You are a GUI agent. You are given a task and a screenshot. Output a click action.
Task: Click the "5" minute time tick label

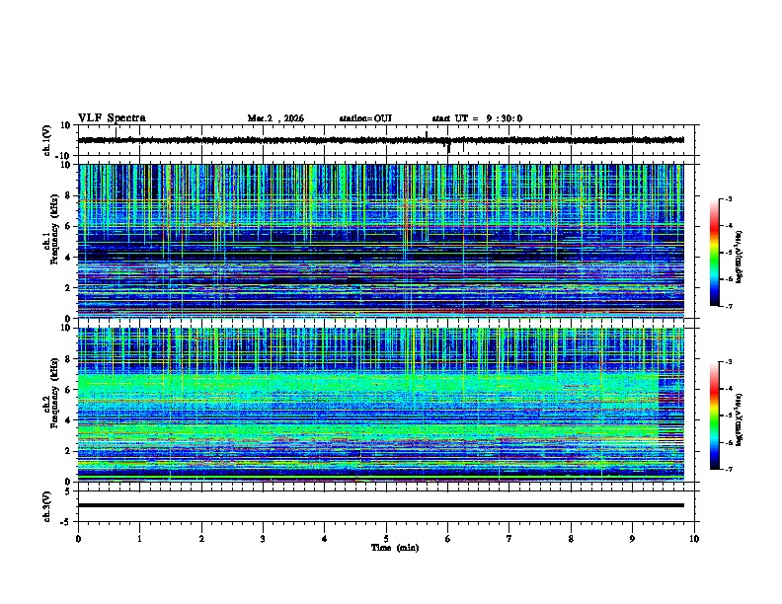[386, 539]
